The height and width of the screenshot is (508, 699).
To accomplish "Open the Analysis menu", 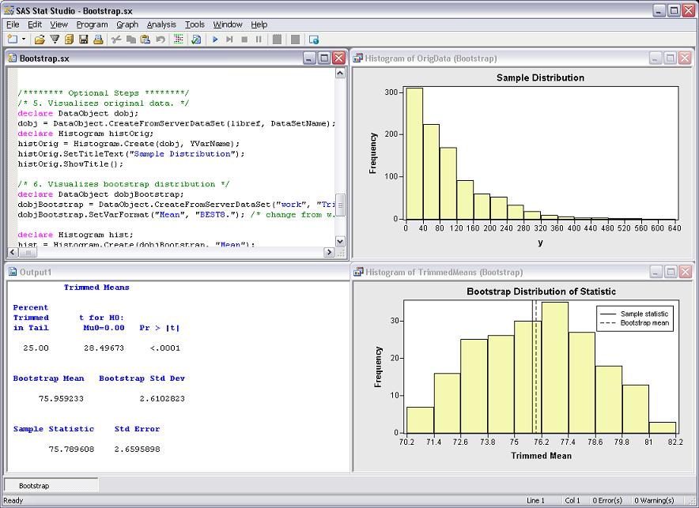I will pos(161,24).
